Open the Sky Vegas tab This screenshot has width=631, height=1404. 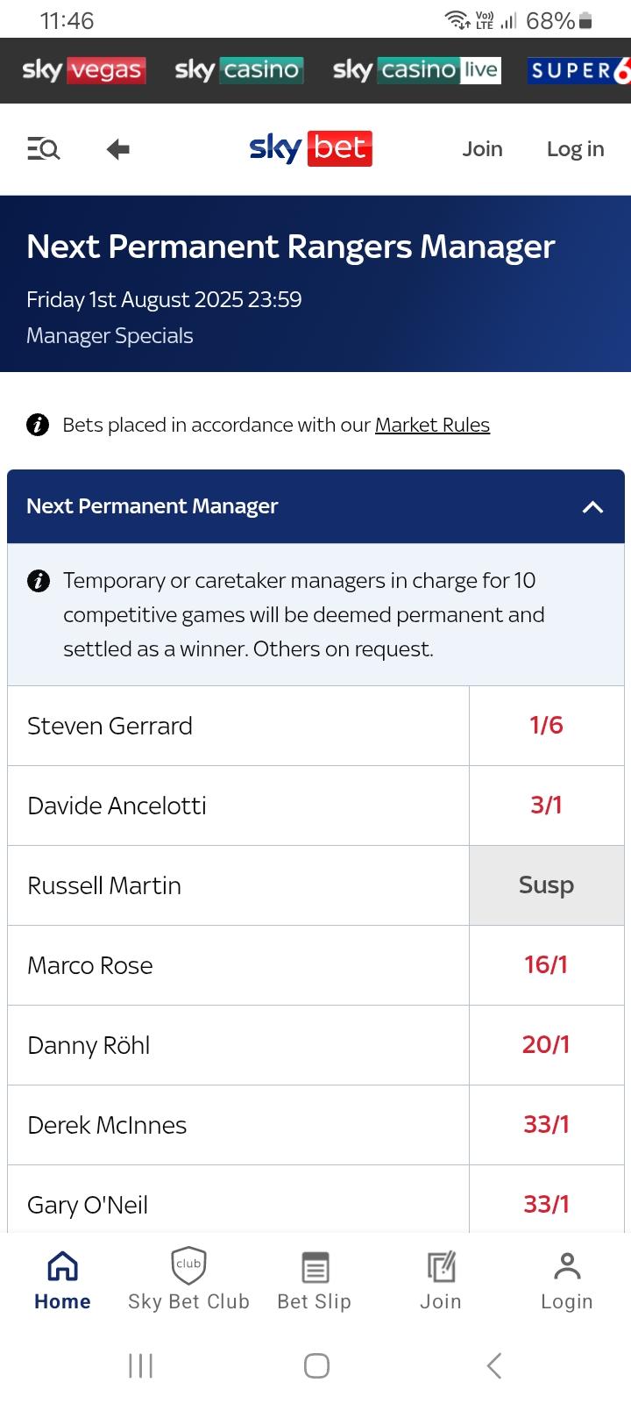coord(84,70)
